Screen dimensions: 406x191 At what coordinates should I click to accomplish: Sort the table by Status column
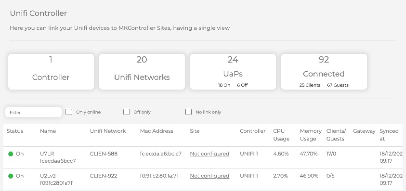15,131
